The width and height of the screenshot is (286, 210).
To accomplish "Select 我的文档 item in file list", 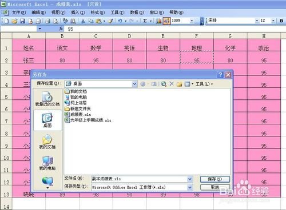I will click(76, 91).
